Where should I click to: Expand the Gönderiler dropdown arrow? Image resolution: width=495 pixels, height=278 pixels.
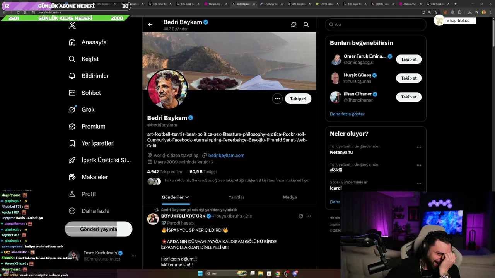point(187,197)
